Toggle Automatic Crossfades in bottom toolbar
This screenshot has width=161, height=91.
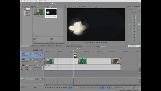coord(103,88)
